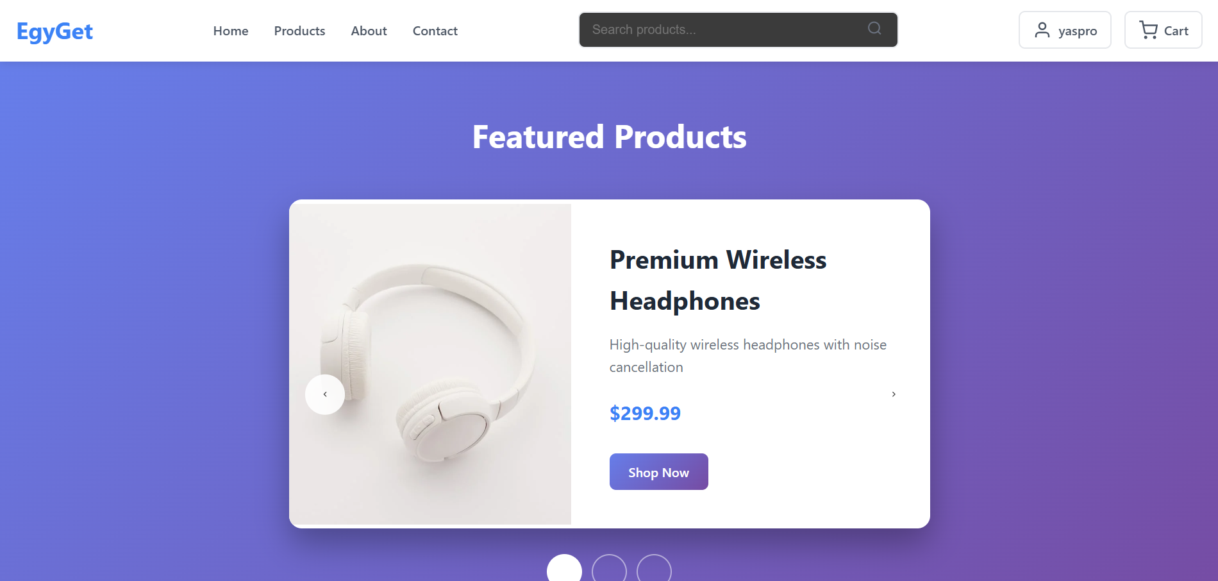Select the third carousel dot indicator

[x=654, y=568]
